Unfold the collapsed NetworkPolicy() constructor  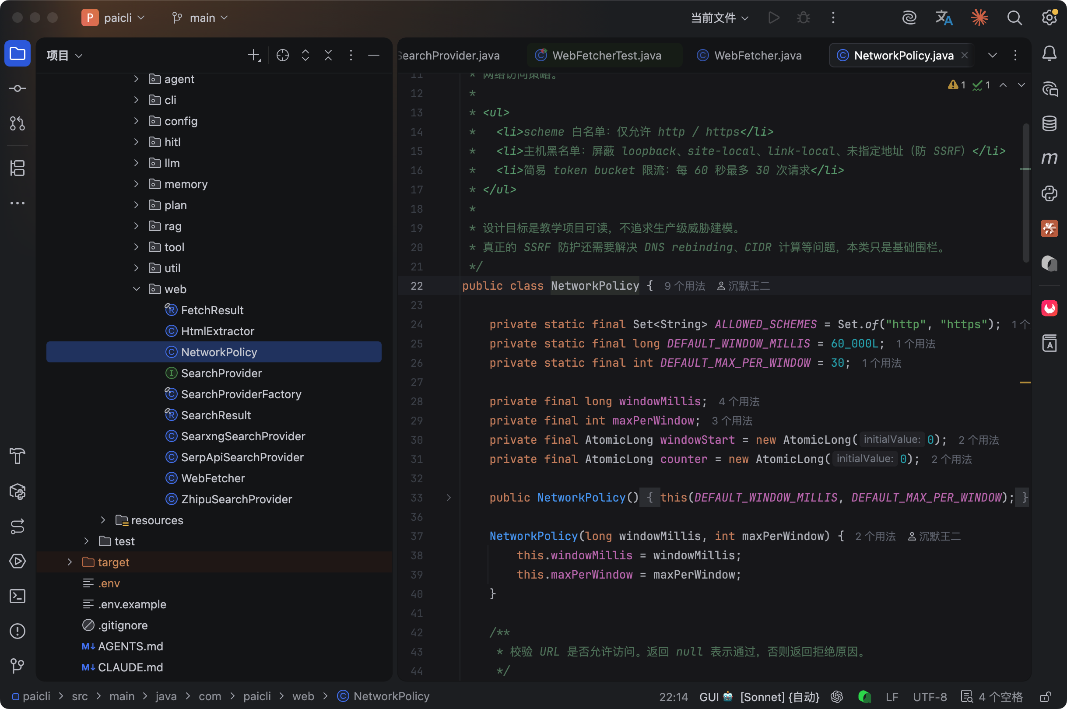(449, 497)
